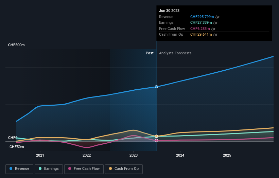This screenshot has width=279, height=178.
Task: Toggle the Cash From Op legend series
Action: click(124, 169)
